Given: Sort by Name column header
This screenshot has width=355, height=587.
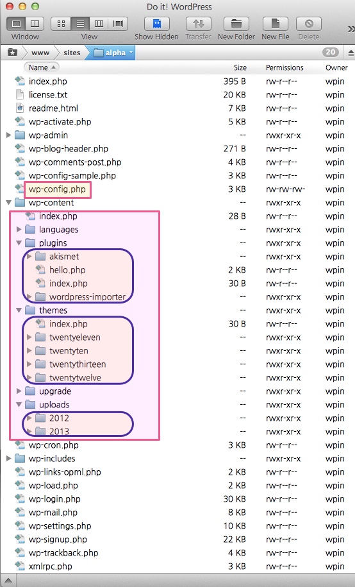Looking at the screenshot, I should point(42,67).
